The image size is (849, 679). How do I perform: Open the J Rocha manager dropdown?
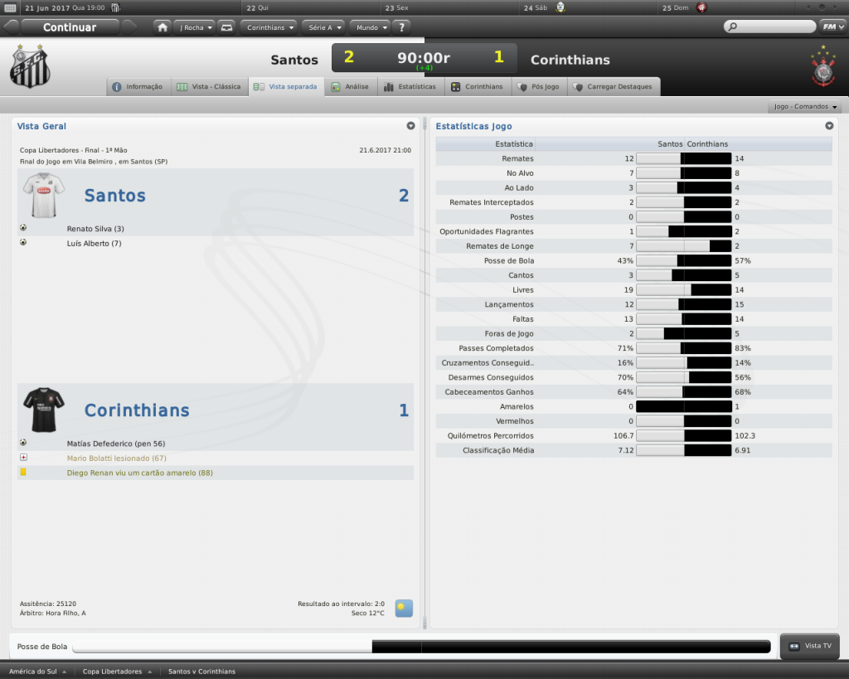click(195, 27)
